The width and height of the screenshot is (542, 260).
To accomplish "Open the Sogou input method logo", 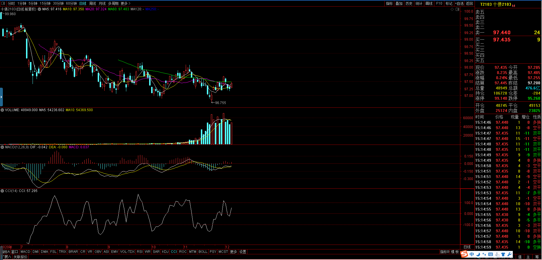I will click(x=464, y=254).
